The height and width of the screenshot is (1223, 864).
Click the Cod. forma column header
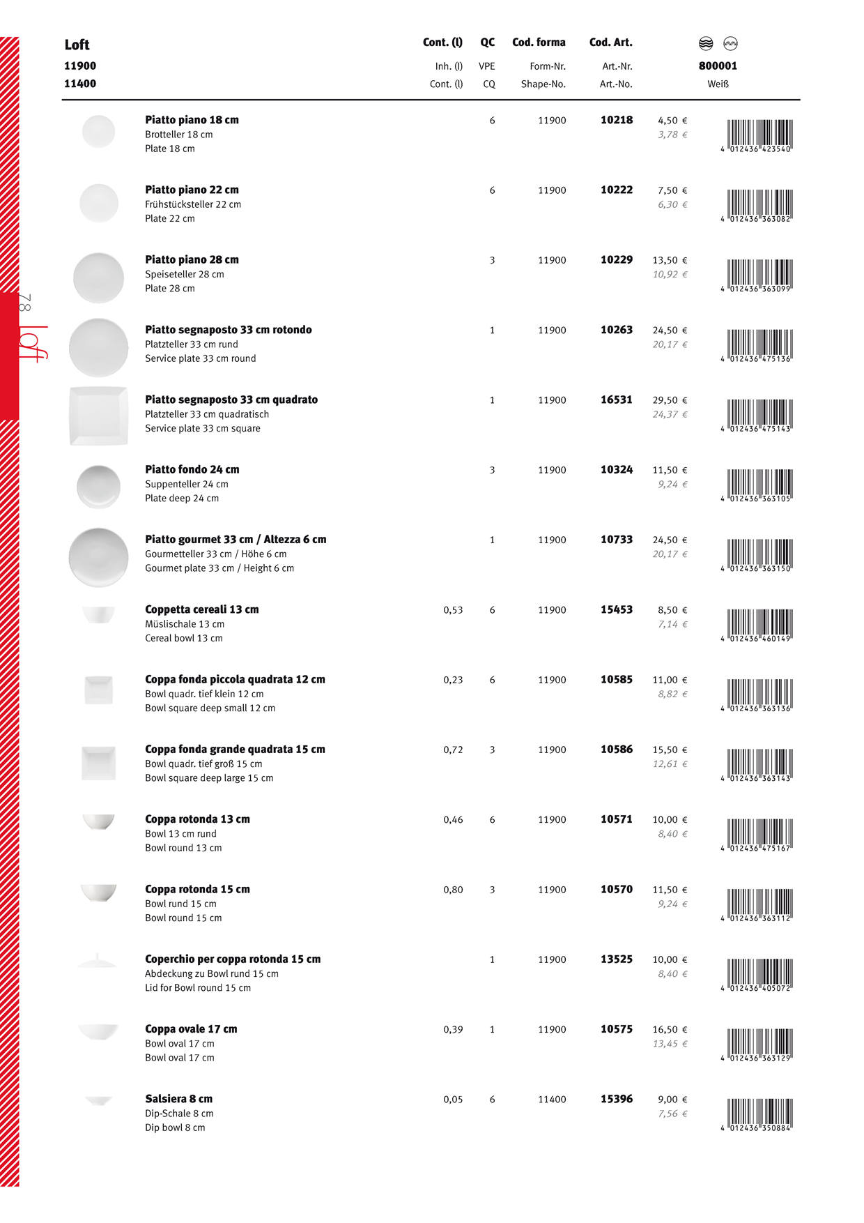pyautogui.click(x=539, y=43)
